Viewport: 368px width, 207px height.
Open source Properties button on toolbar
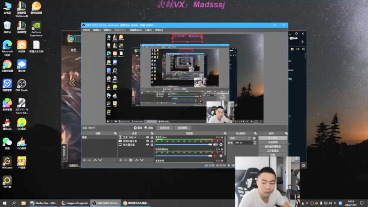point(138,128)
